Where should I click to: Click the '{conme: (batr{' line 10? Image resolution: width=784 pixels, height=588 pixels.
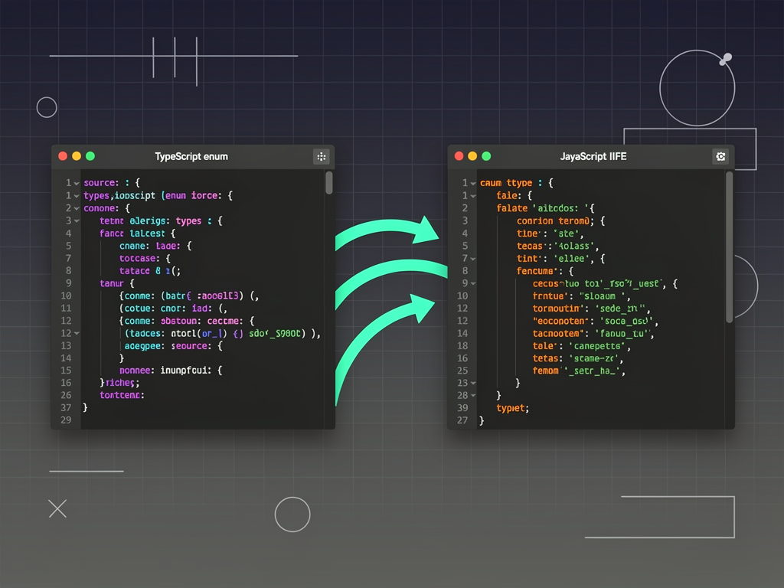pos(189,296)
